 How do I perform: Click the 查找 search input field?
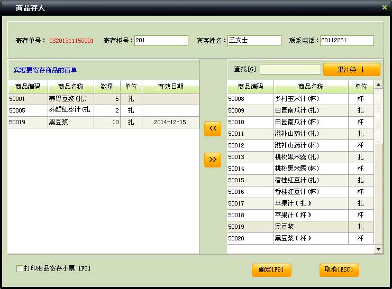click(290, 70)
